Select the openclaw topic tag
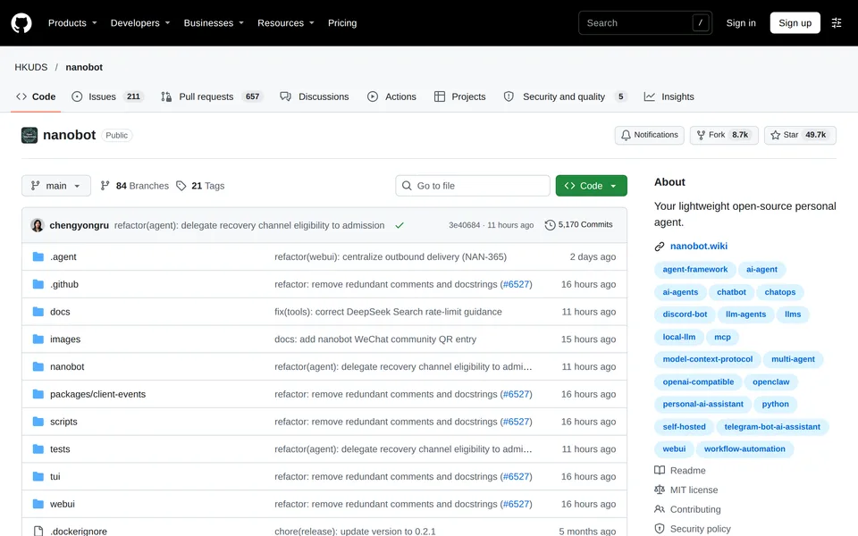The image size is (858, 536). coord(770,381)
